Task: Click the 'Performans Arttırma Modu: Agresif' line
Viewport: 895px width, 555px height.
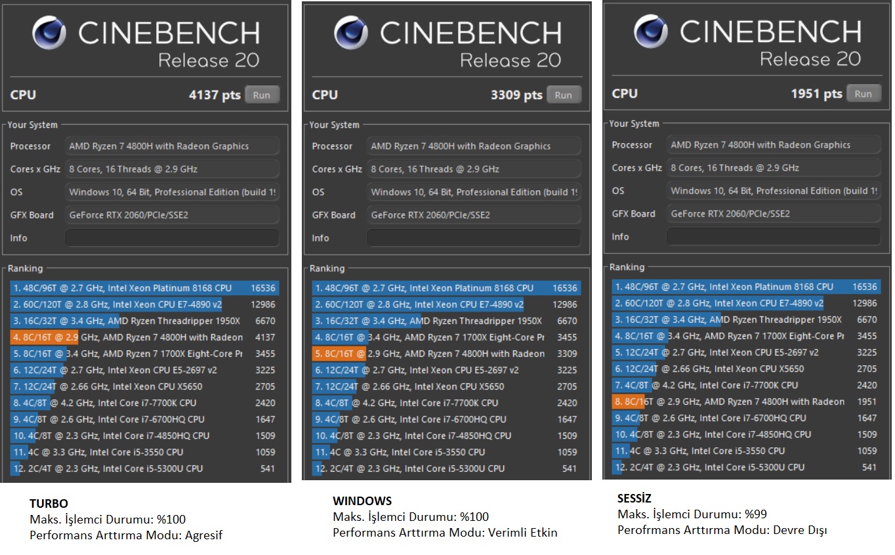Action: click(126, 535)
